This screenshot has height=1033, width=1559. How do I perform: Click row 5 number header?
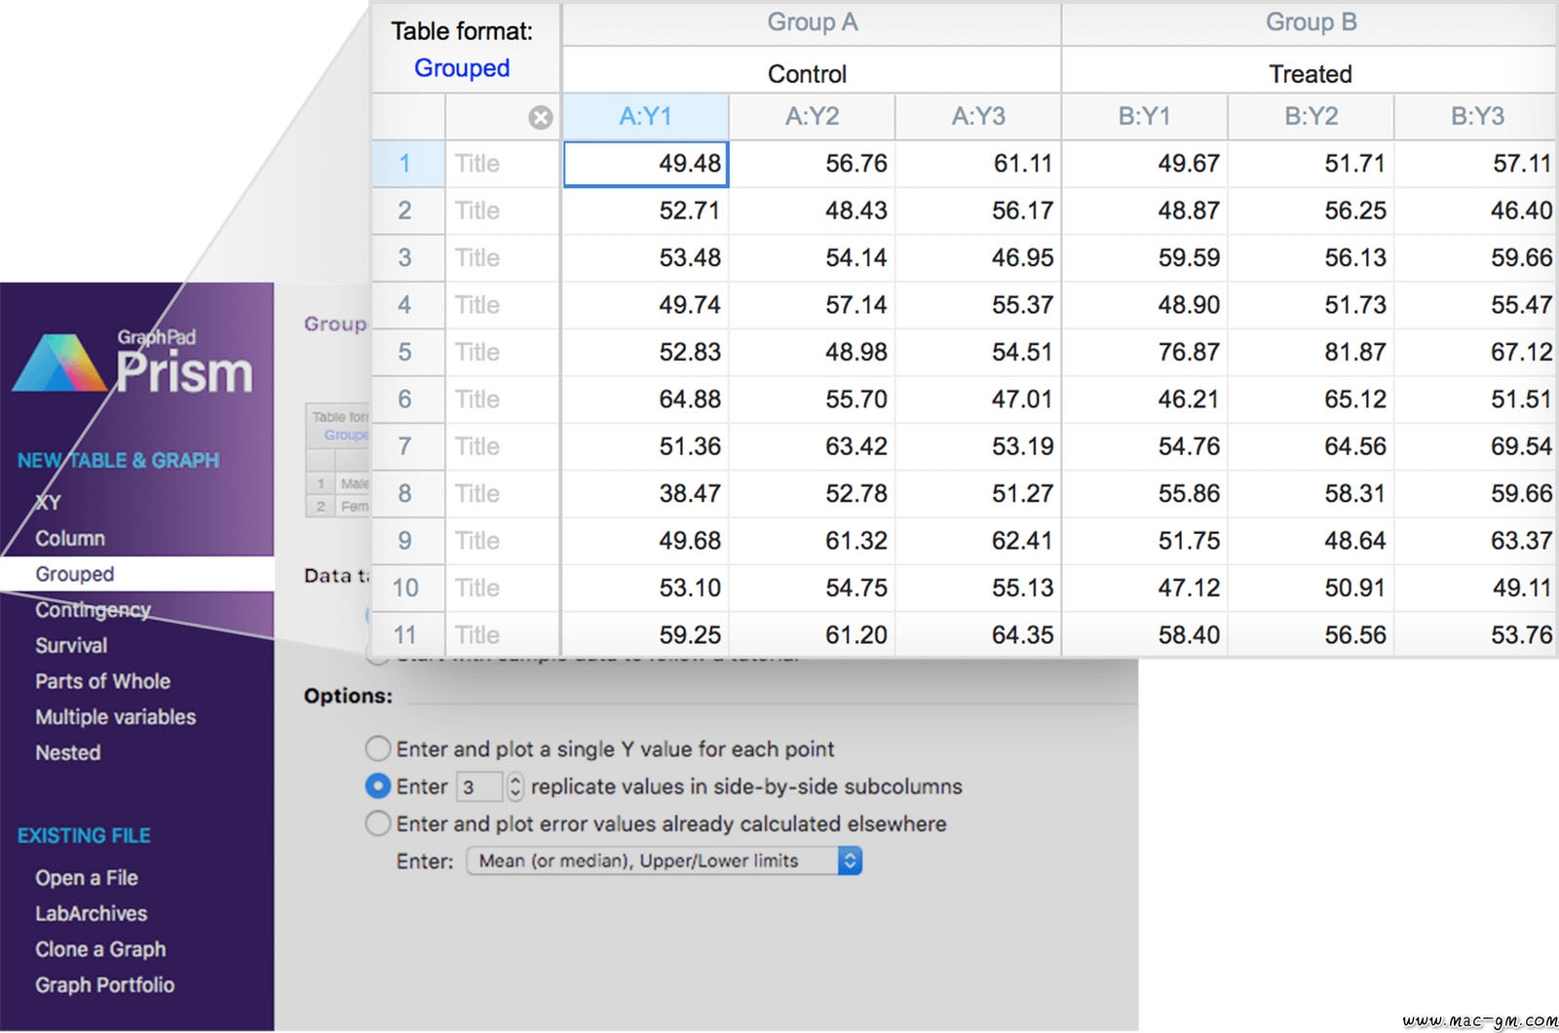point(405,353)
